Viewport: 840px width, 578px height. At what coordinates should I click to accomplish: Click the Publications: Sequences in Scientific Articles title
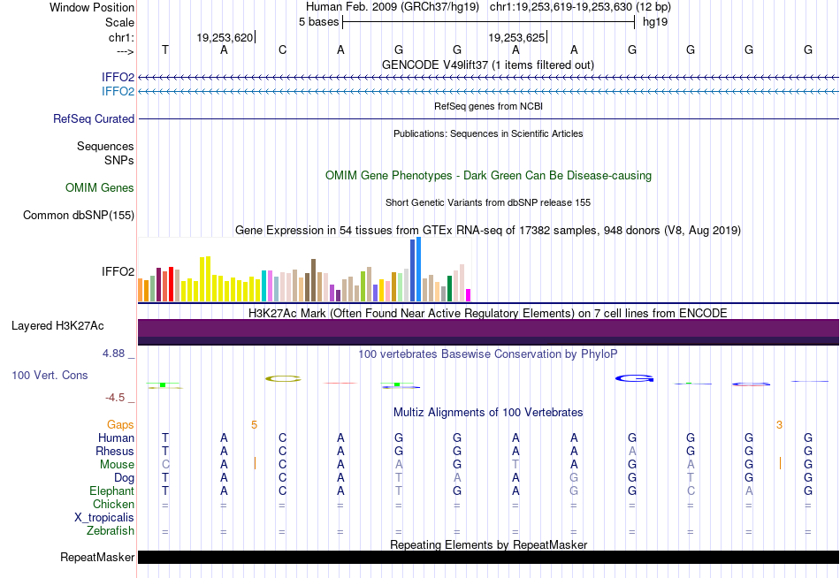click(x=488, y=133)
